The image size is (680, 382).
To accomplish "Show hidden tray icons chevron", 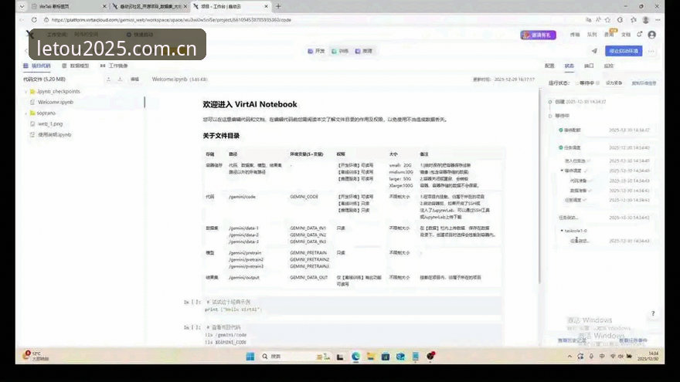I will click(x=569, y=357).
